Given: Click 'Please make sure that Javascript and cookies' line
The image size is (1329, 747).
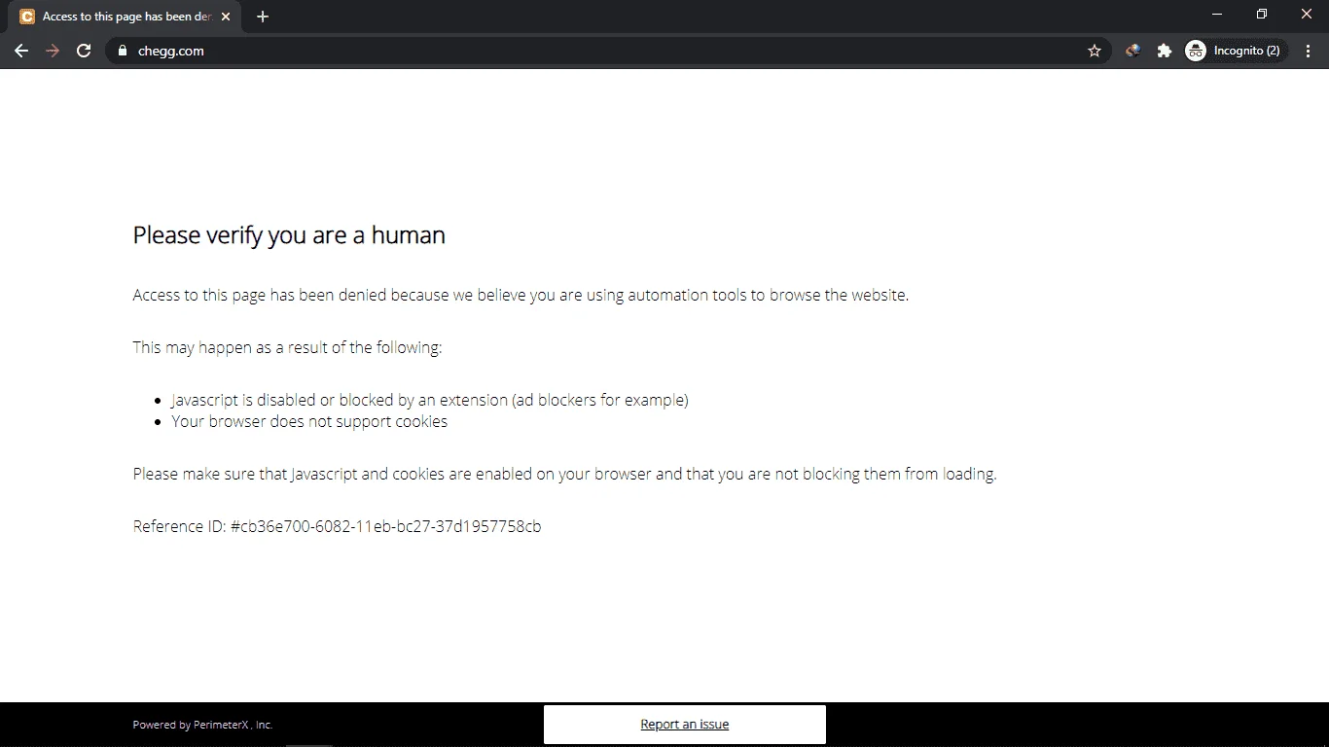Looking at the screenshot, I should [564, 474].
